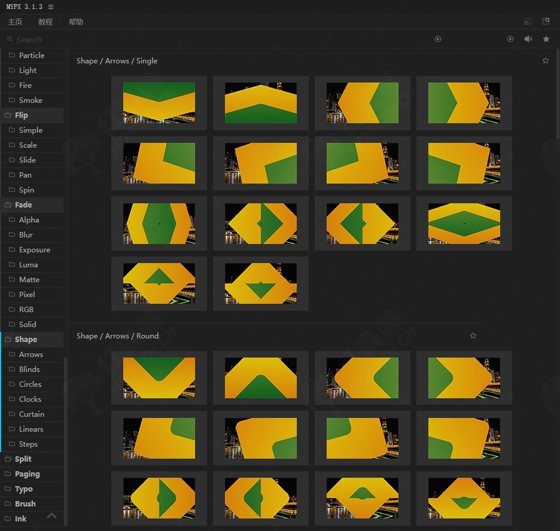Viewport: 560px width, 531px height.
Task: Open the 教程 menu
Action: point(45,22)
